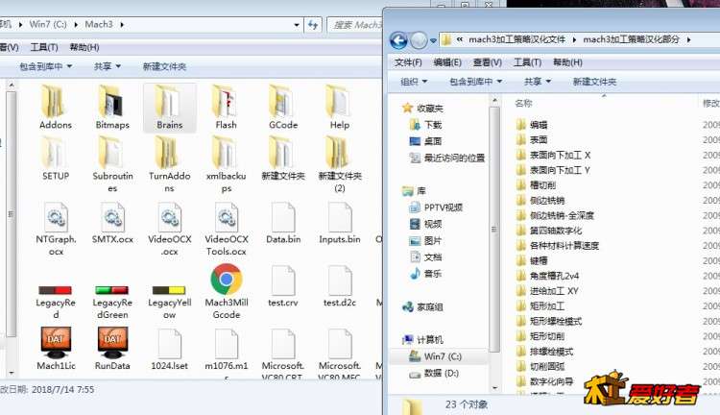The image size is (720, 415).
Task: Open 查看(V) menu in front window
Action: (487, 62)
